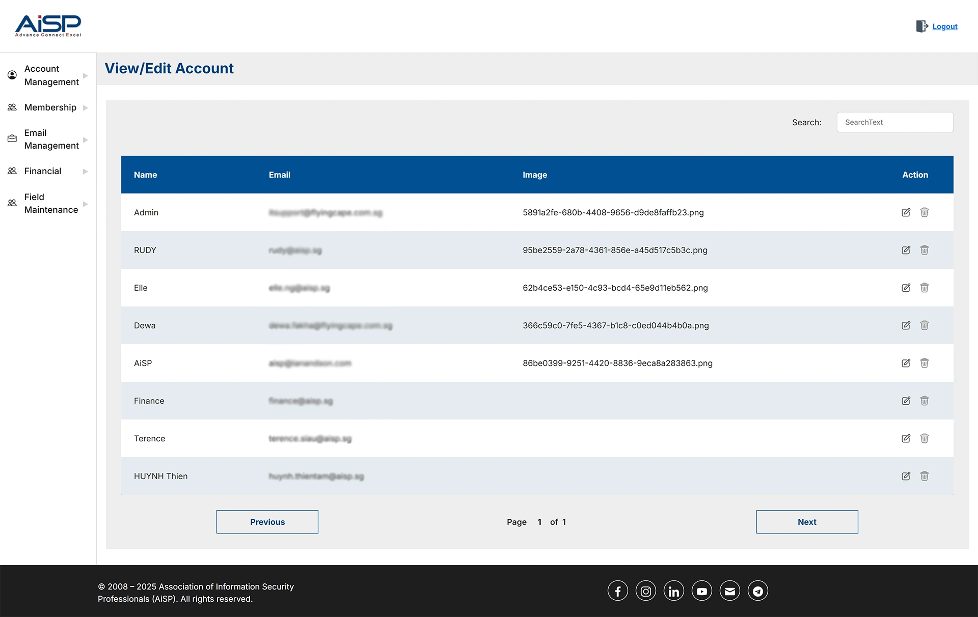The image size is (978, 617).
Task: Click the Logout link
Action: click(944, 26)
